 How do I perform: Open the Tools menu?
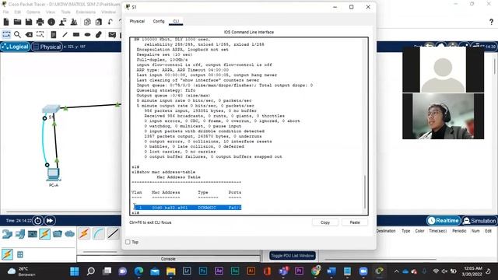pos(65,12)
